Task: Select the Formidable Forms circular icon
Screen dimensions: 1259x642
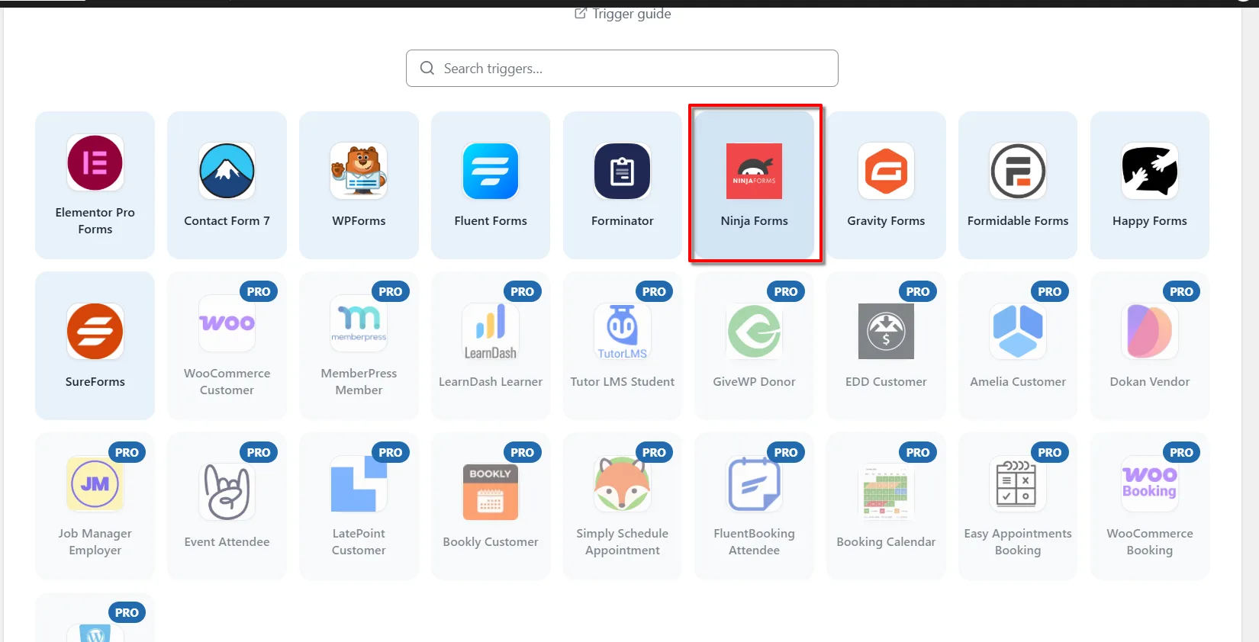Action: tap(1018, 171)
